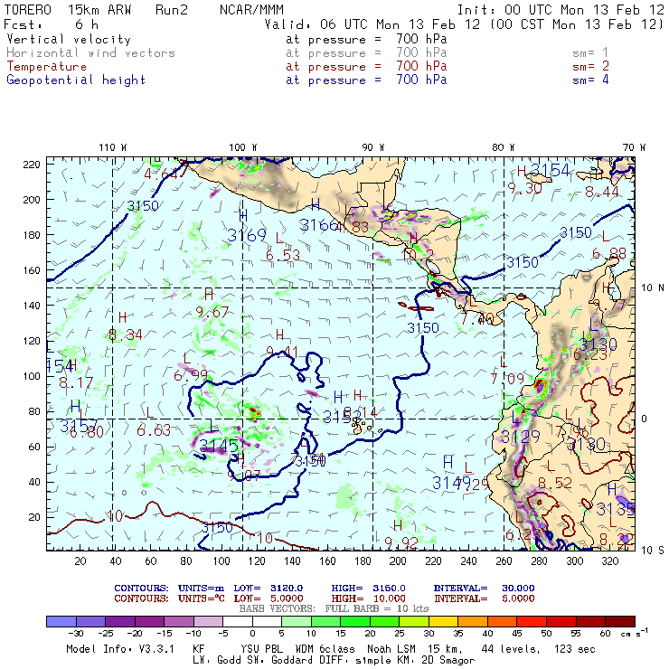Select the red 9.67 temperature high label
669x669 pixels.
pos(213,312)
